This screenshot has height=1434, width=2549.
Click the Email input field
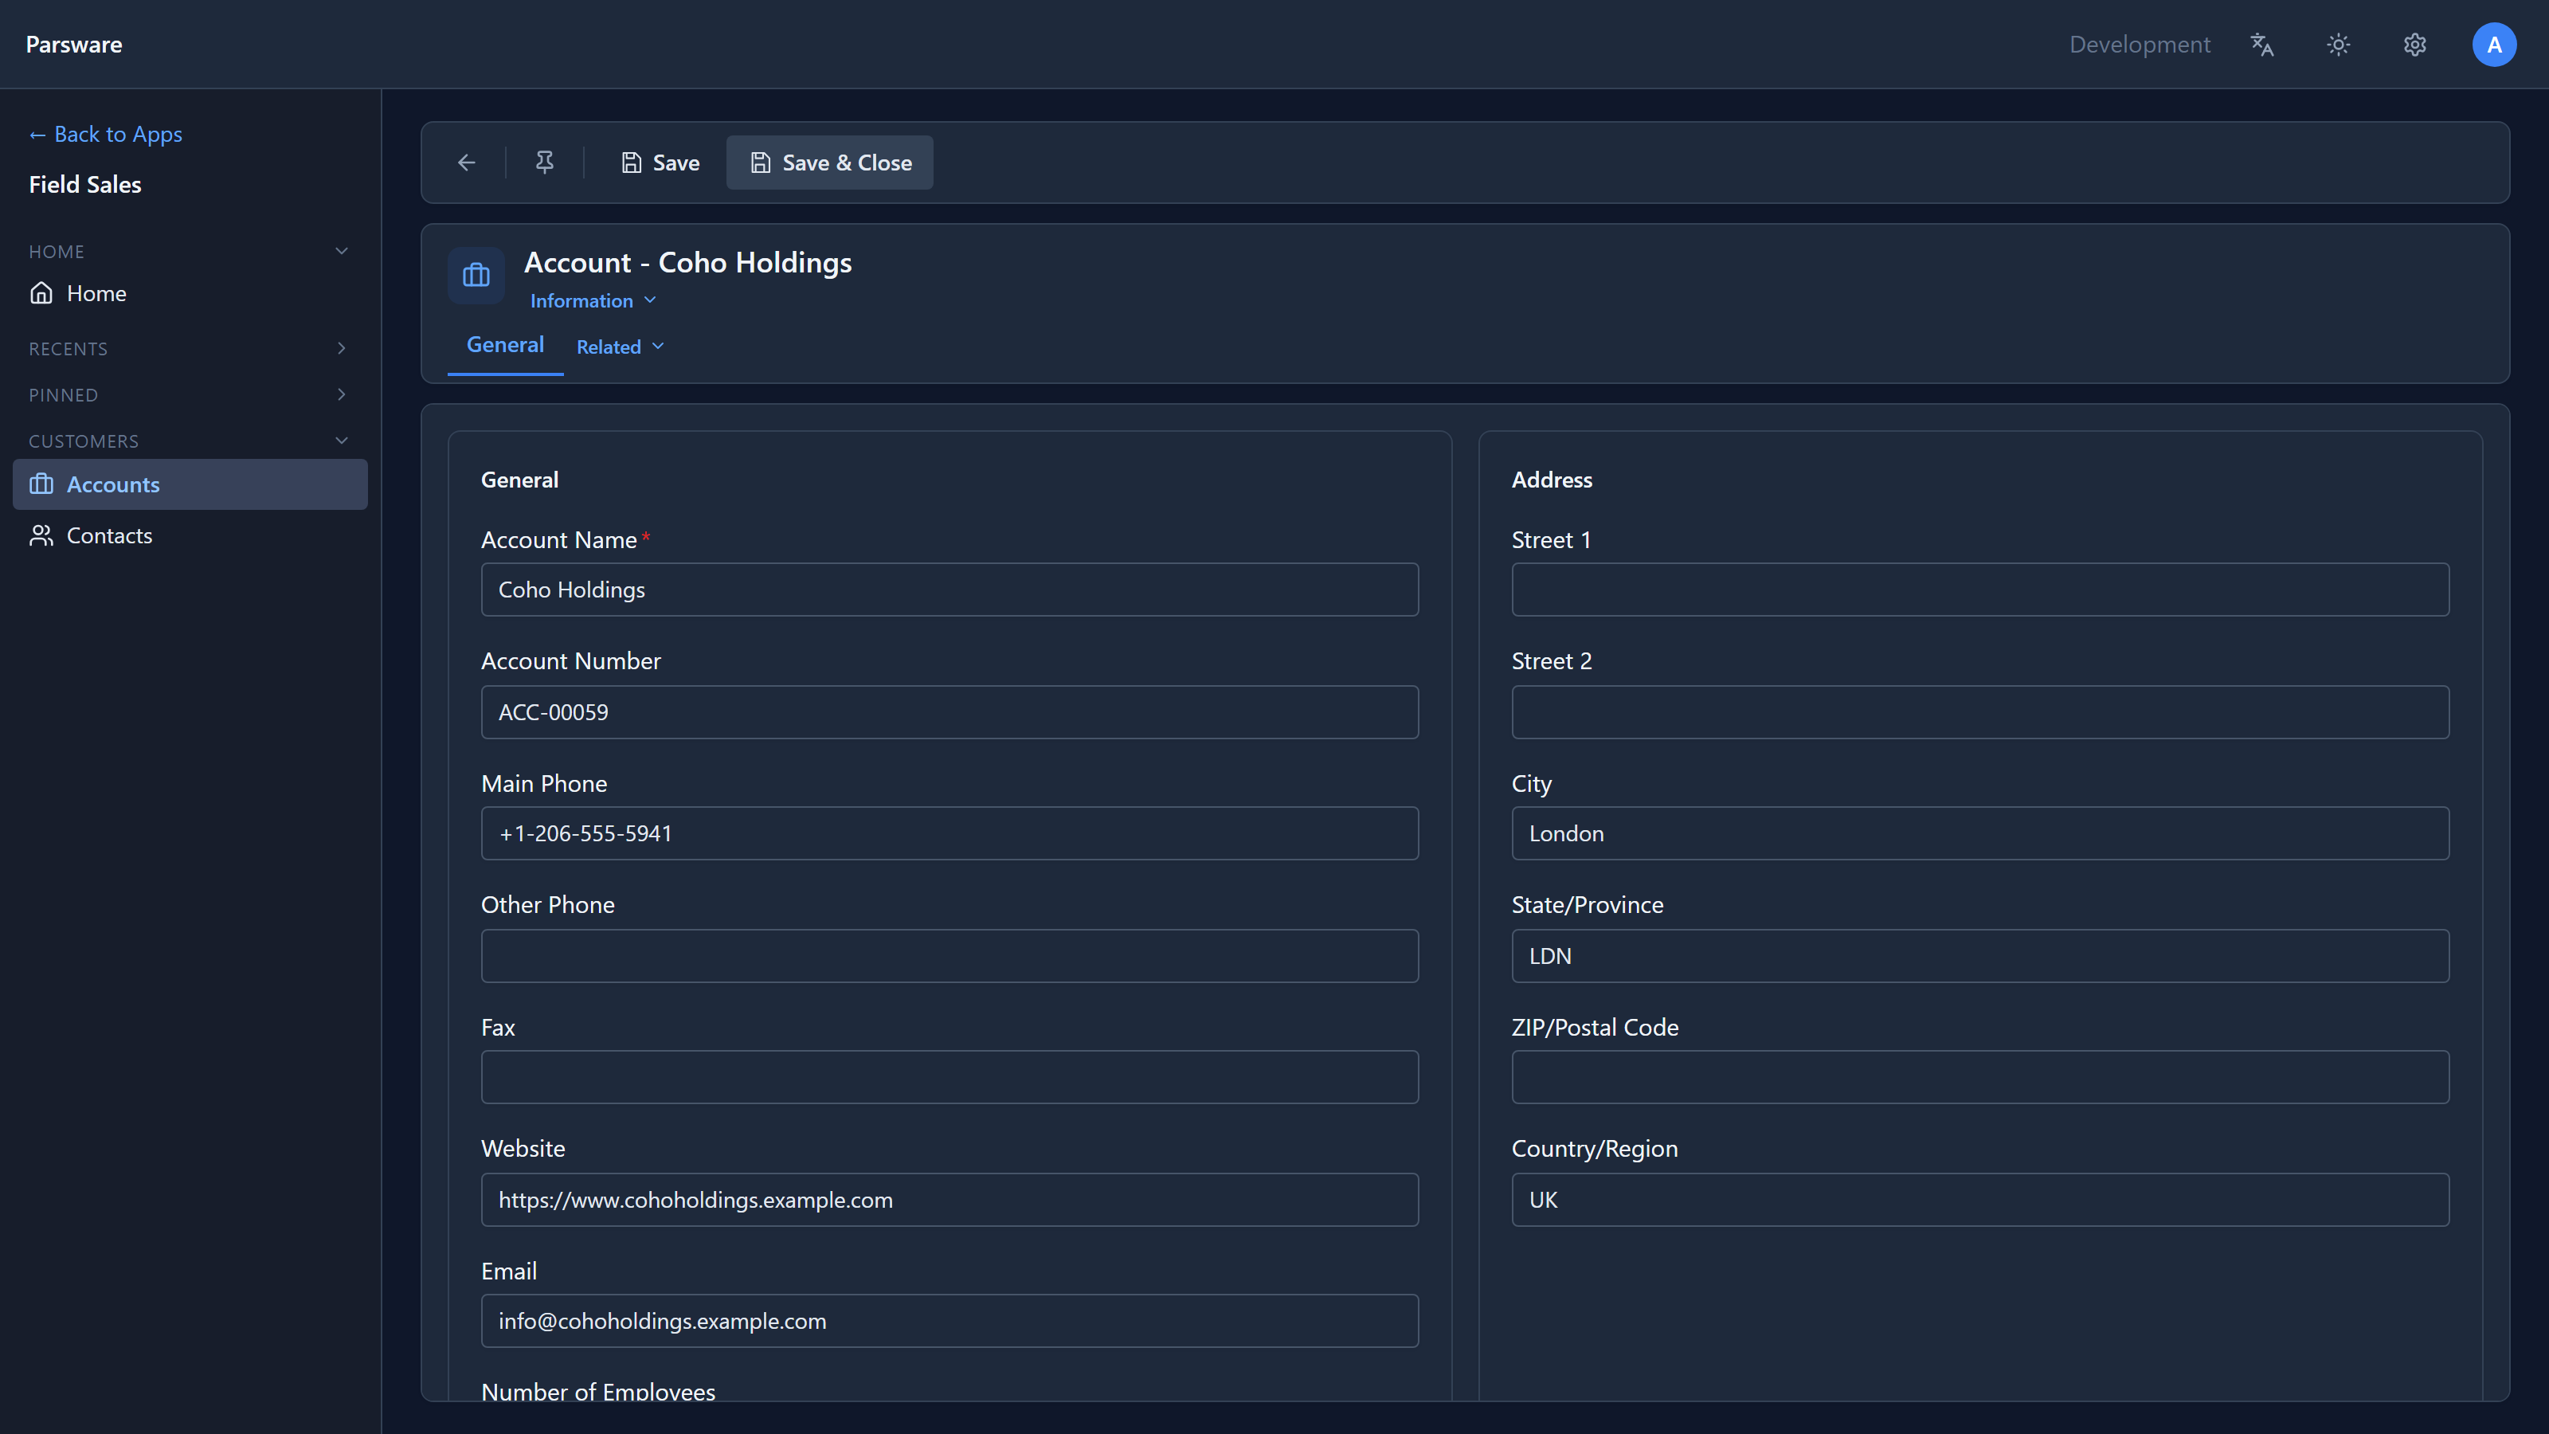tap(949, 1321)
